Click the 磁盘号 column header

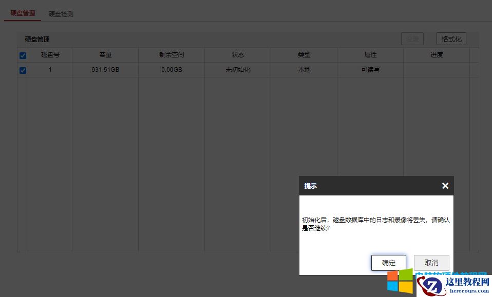point(50,54)
